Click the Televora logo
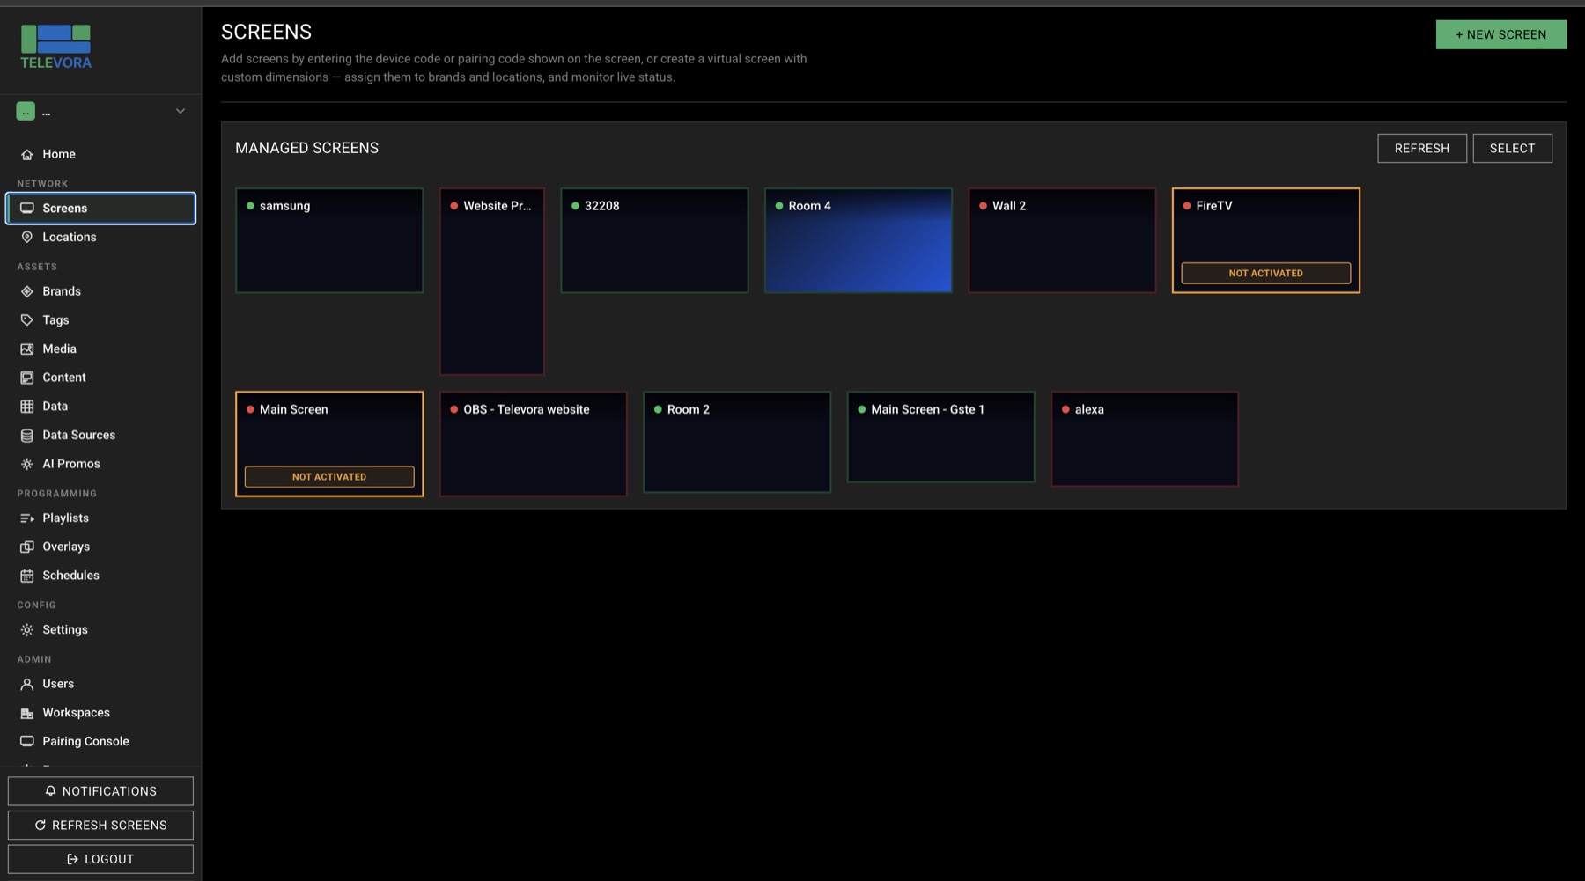 pyautogui.click(x=55, y=47)
